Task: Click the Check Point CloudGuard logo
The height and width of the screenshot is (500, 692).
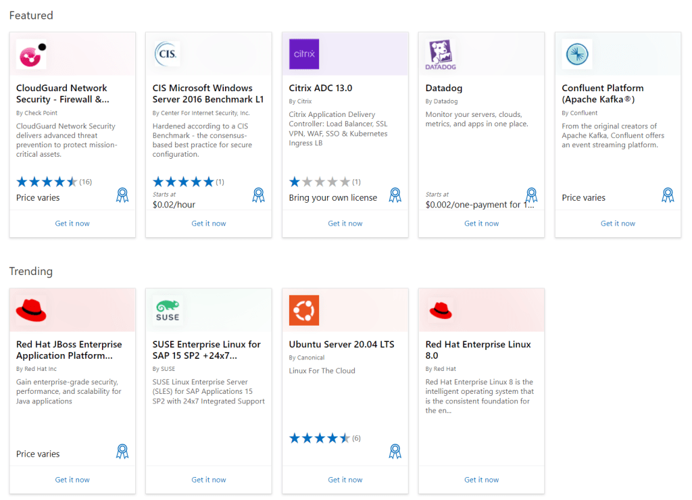Action: [x=31, y=54]
